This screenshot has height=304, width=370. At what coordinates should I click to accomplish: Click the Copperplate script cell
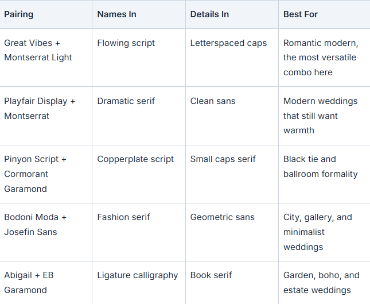(x=139, y=174)
